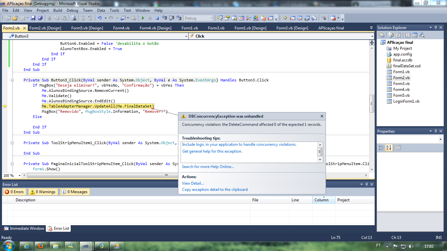Viewport: 447px width, 251px height.
Task: Switch to the Form4.vb tab
Action: 121,28
